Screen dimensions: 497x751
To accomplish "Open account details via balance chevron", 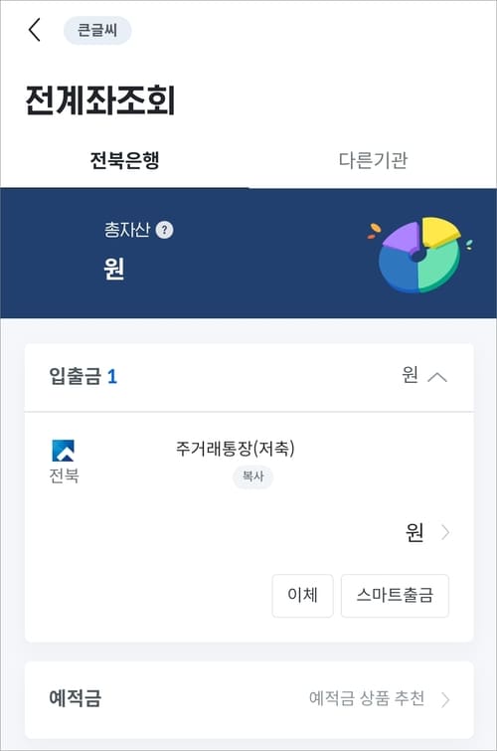I will (x=445, y=532).
